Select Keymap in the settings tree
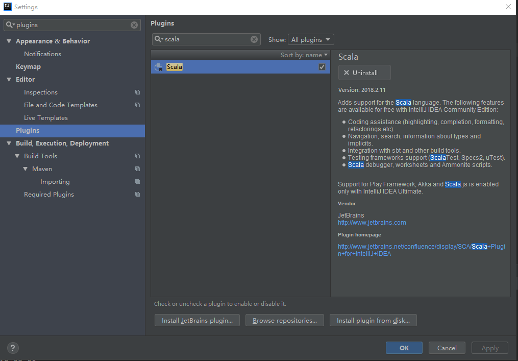This screenshot has width=518, height=361. pyautogui.click(x=28, y=67)
